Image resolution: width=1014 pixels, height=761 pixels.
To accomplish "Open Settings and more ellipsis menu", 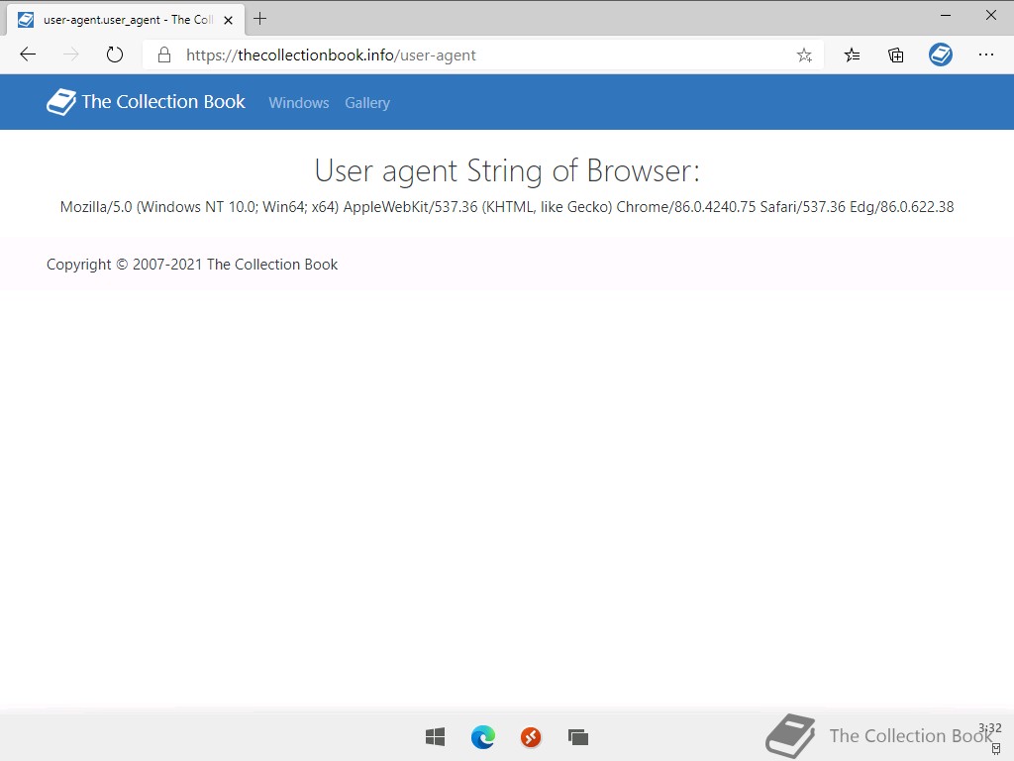I will point(985,54).
